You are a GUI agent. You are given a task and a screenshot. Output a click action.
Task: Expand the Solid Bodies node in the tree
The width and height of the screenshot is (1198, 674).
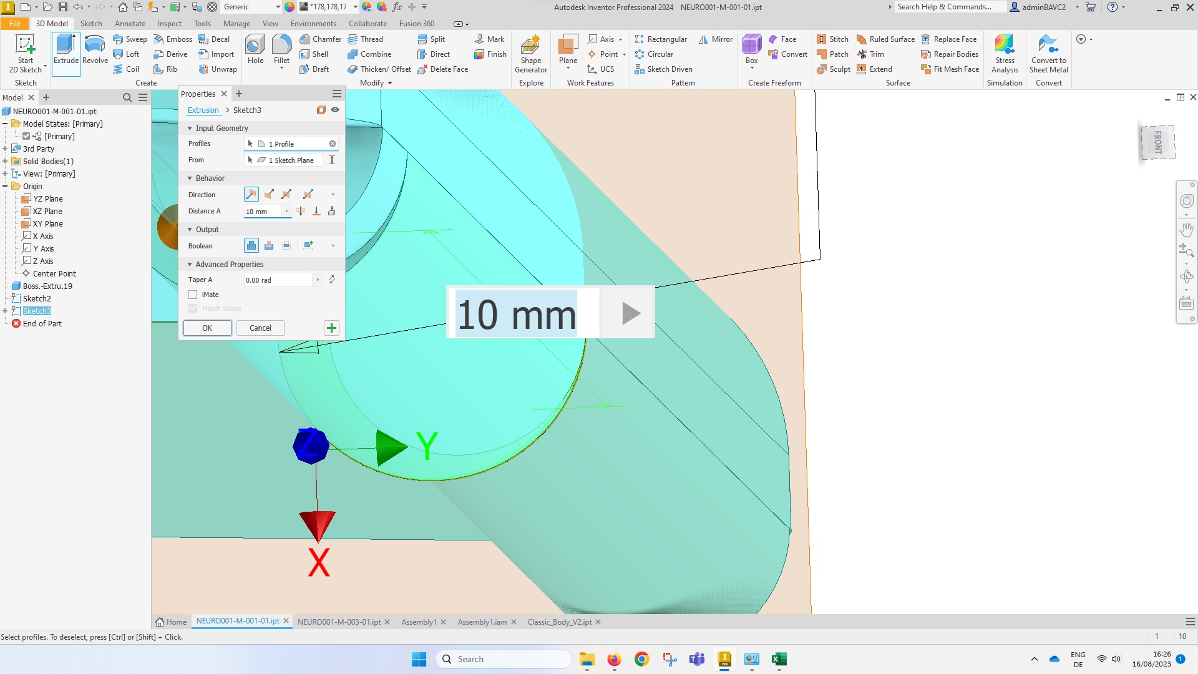pyautogui.click(x=6, y=161)
